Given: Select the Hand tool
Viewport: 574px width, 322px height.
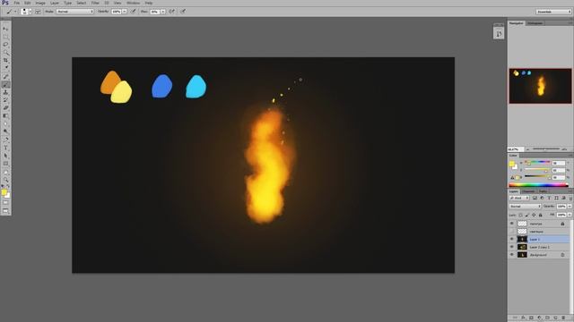Looking at the screenshot, I should (x=5, y=173).
